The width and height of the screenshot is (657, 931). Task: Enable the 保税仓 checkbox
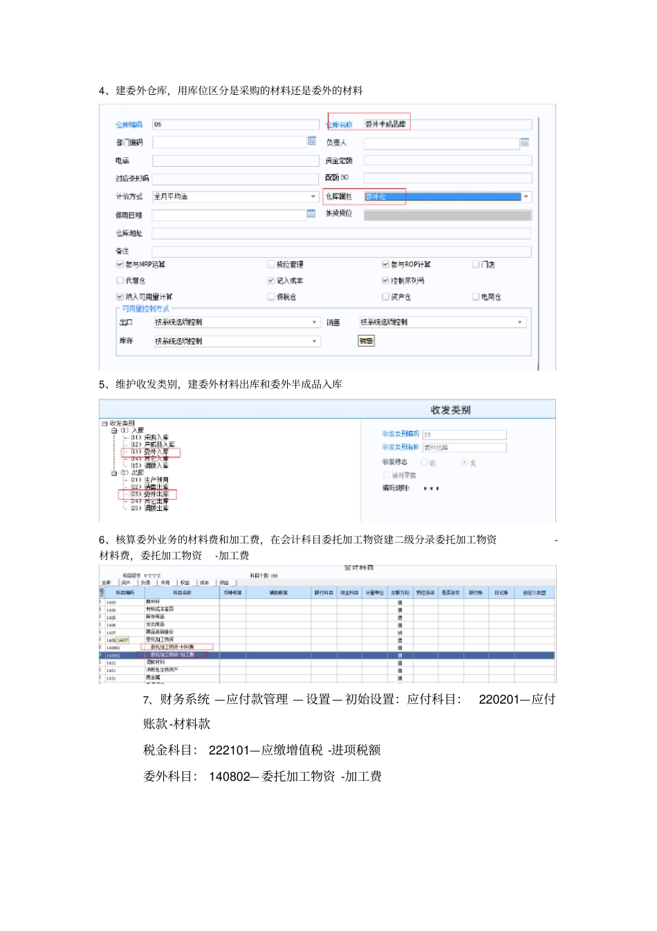coord(271,297)
